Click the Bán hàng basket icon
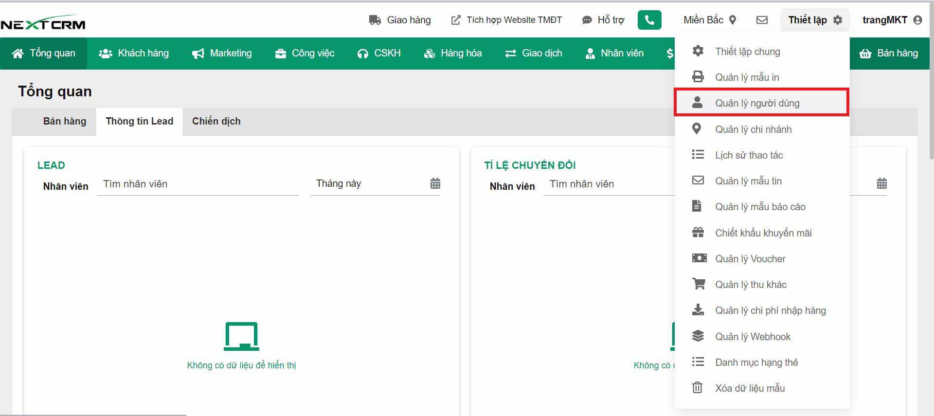Viewport: 934px width, 416px height. [865, 54]
